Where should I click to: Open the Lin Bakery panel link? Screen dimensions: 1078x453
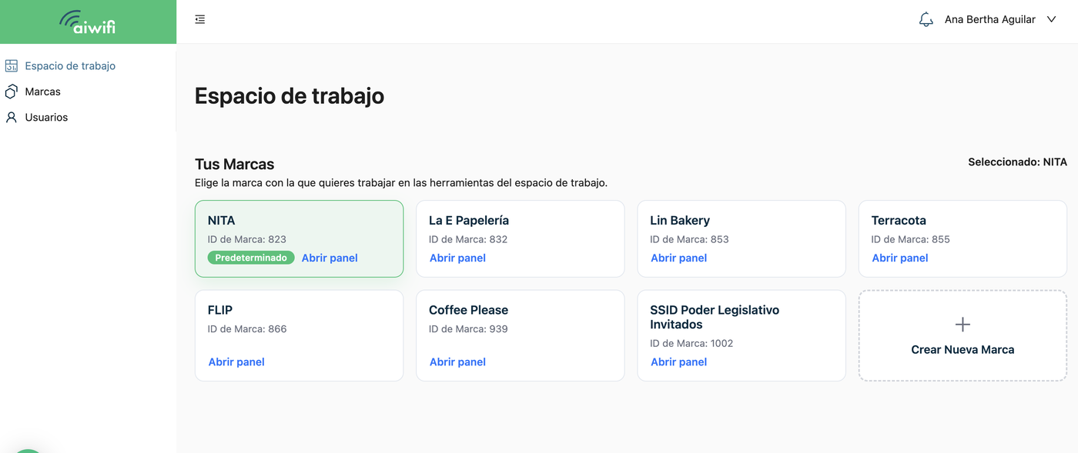[x=678, y=258]
